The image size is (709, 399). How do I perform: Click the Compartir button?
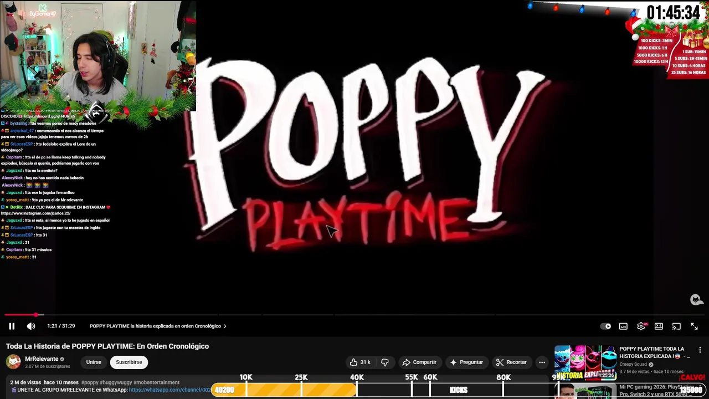click(419, 362)
